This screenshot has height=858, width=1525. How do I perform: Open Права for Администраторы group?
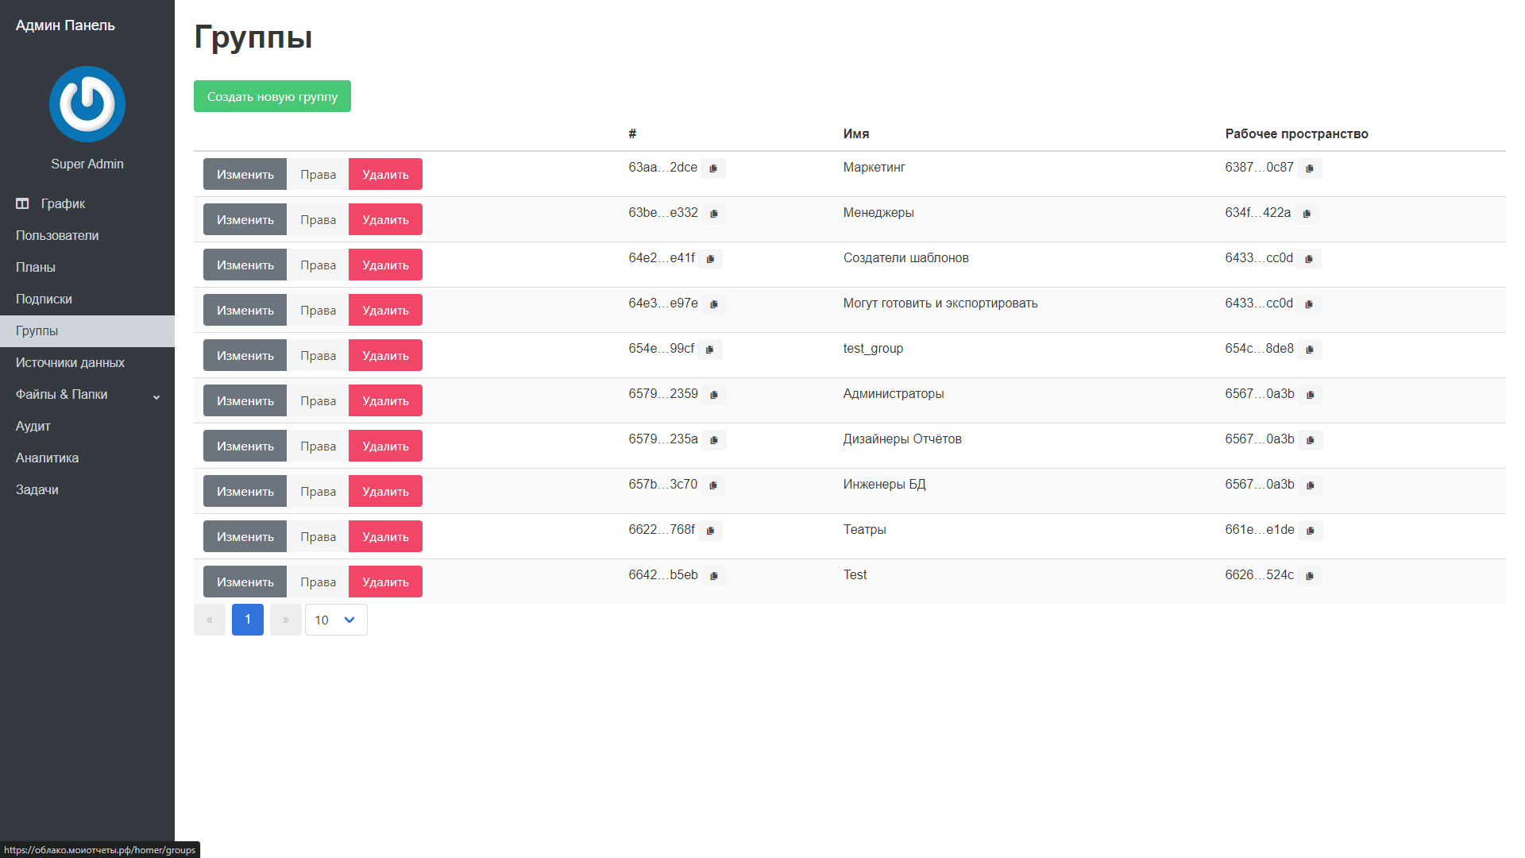[318, 400]
